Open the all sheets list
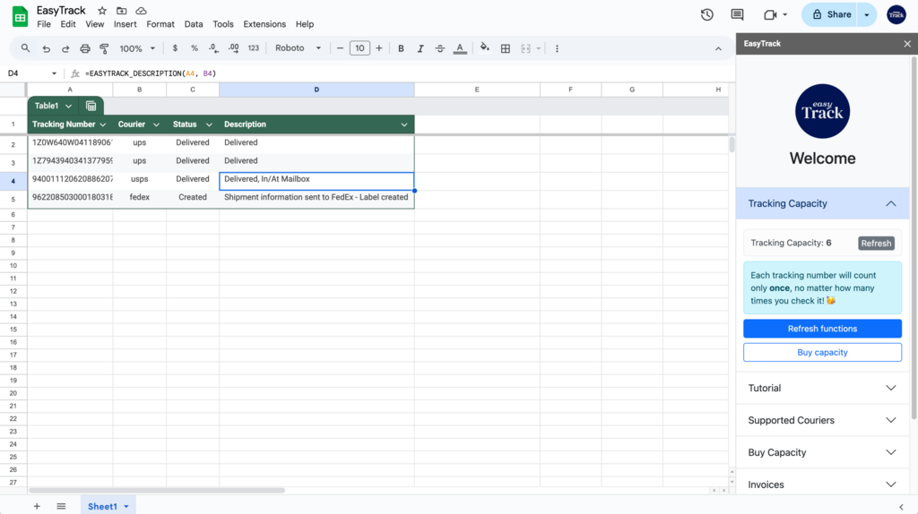 point(61,507)
